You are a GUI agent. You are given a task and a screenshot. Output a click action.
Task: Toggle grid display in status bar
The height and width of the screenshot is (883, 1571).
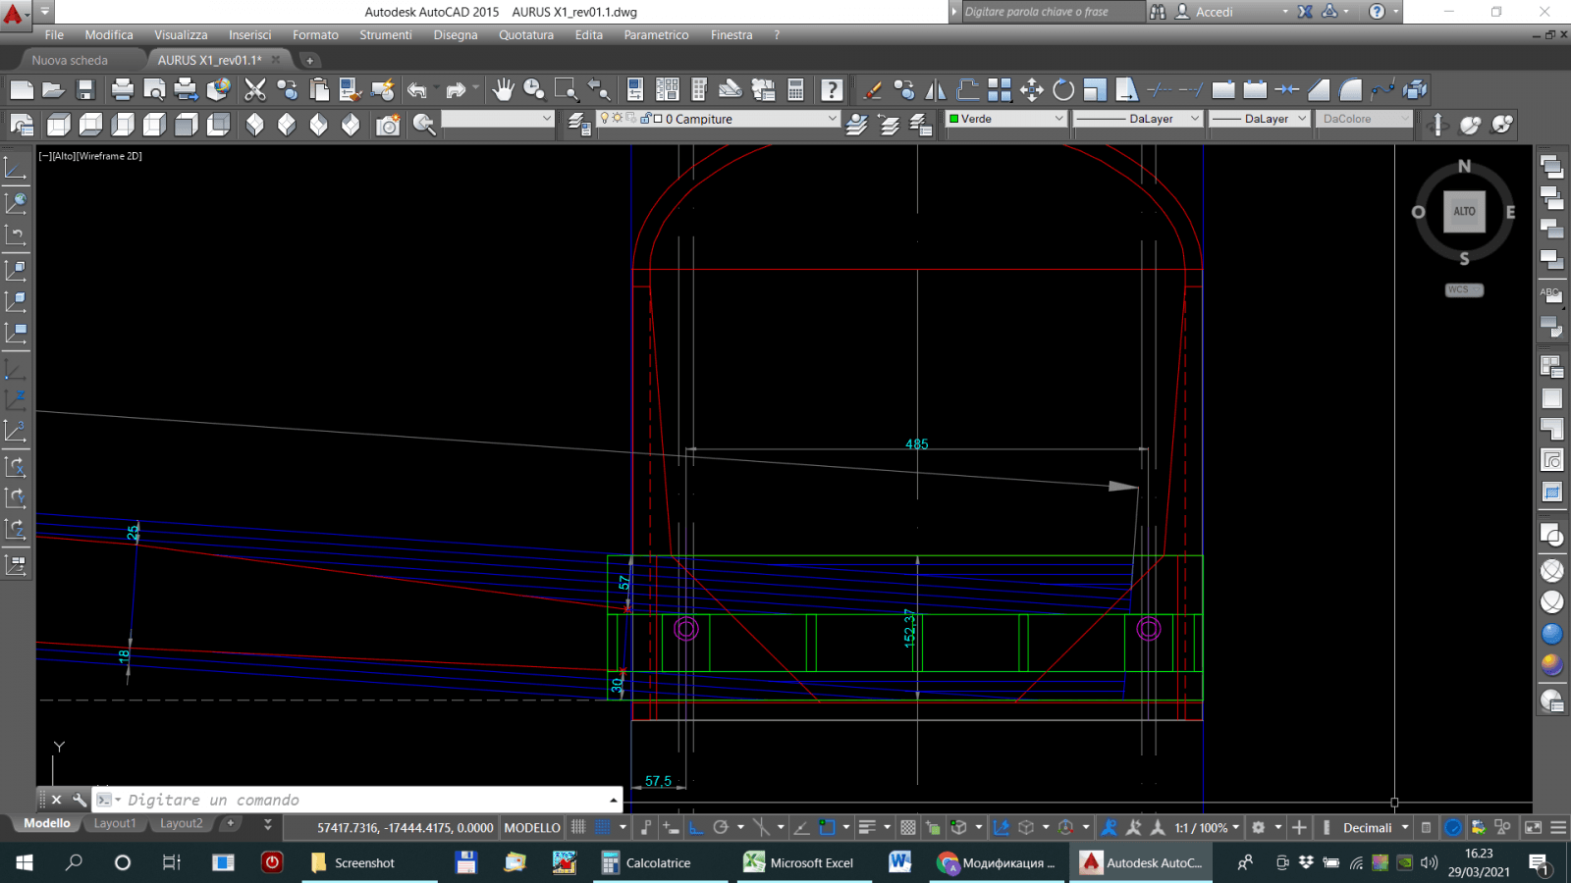click(579, 827)
